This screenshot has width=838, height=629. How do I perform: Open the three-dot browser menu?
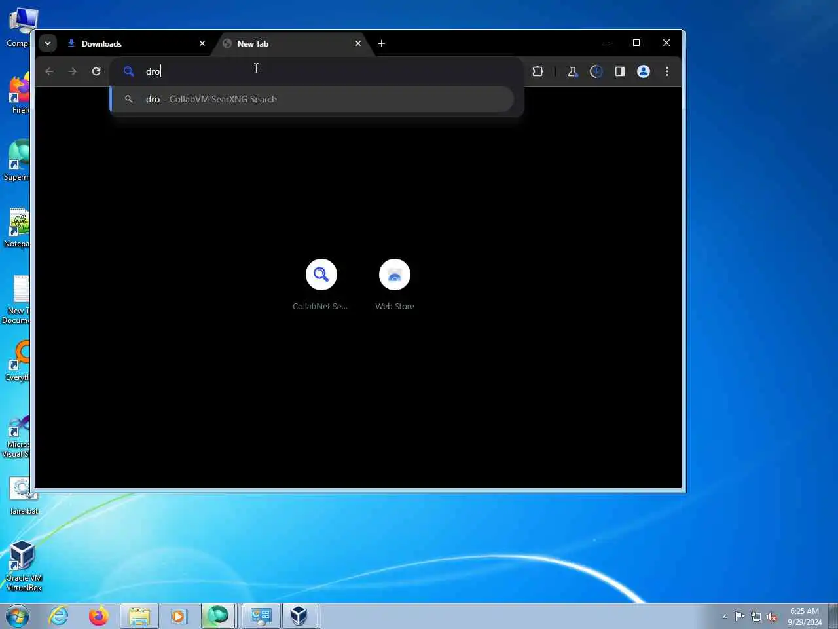tap(667, 71)
